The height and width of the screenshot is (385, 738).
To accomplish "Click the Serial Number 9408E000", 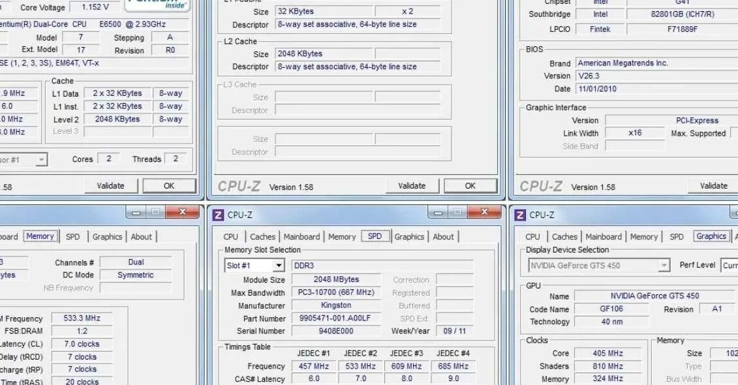I will (336, 331).
